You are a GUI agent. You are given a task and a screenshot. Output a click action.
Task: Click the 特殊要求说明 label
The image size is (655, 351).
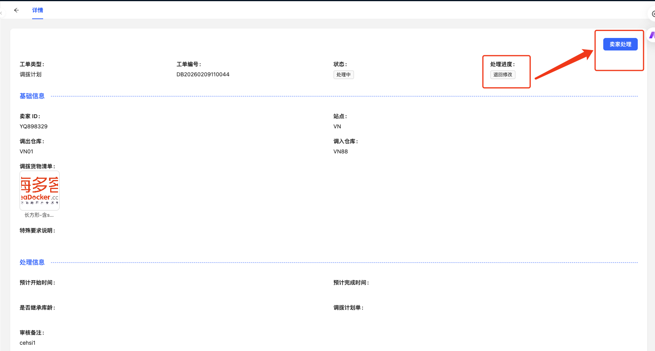pyautogui.click(x=37, y=230)
